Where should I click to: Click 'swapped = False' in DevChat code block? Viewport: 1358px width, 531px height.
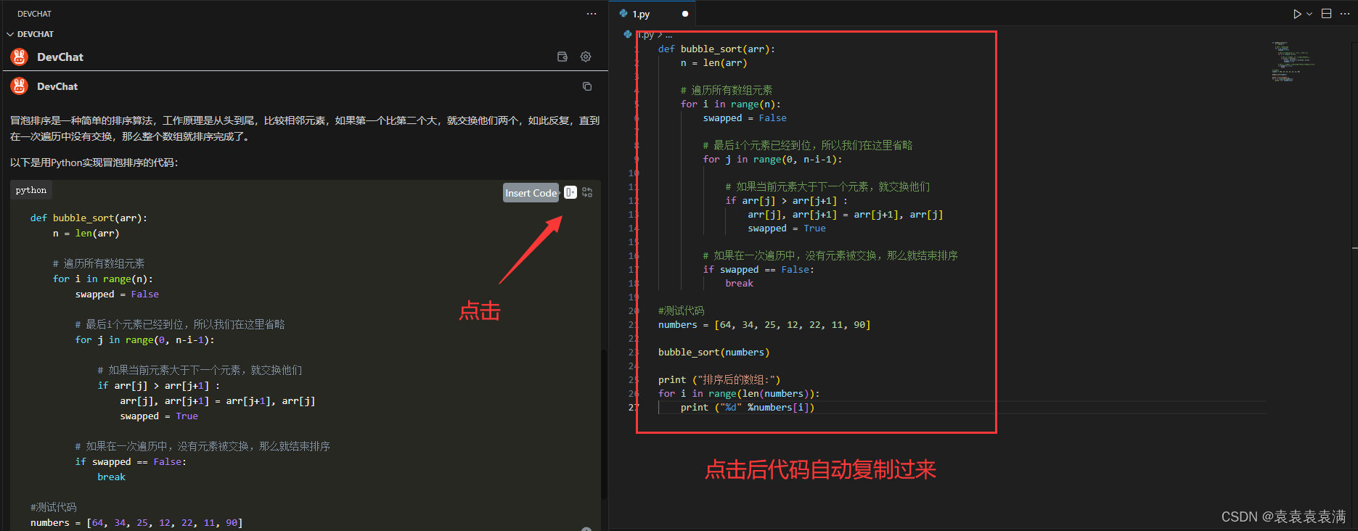click(x=117, y=294)
